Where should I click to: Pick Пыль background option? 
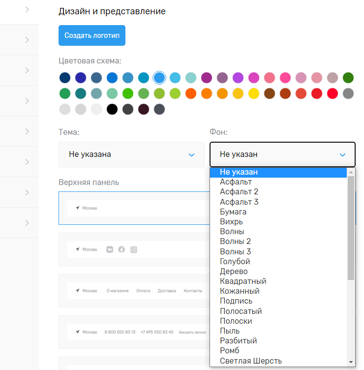(278, 331)
